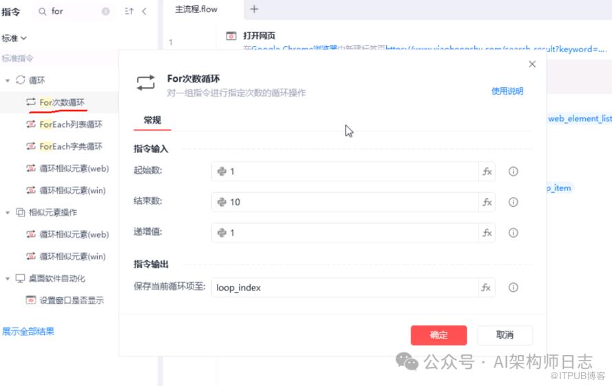Collapse the command panel with the chevron
Image resolution: width=612 pixels, height=386 pixels.
(x=145, y=11)
